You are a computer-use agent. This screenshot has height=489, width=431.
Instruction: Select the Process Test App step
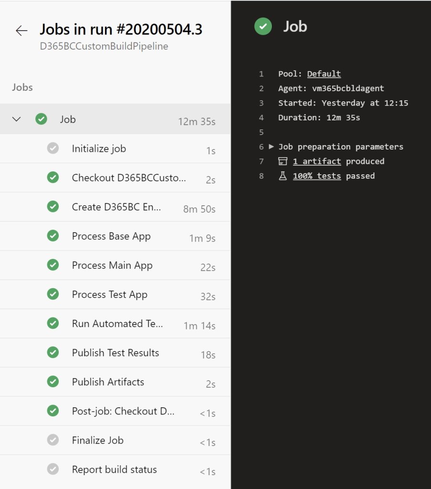[109, 295]
